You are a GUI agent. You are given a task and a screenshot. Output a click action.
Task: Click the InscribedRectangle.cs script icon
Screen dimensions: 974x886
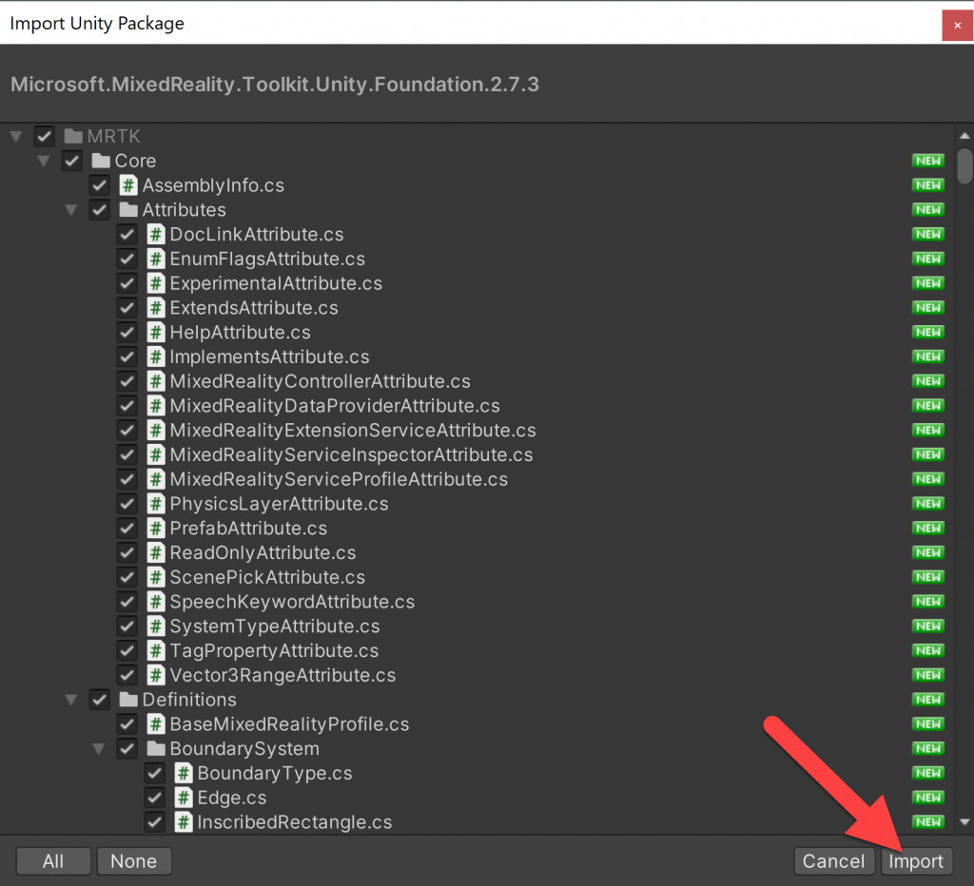point(184,822)
